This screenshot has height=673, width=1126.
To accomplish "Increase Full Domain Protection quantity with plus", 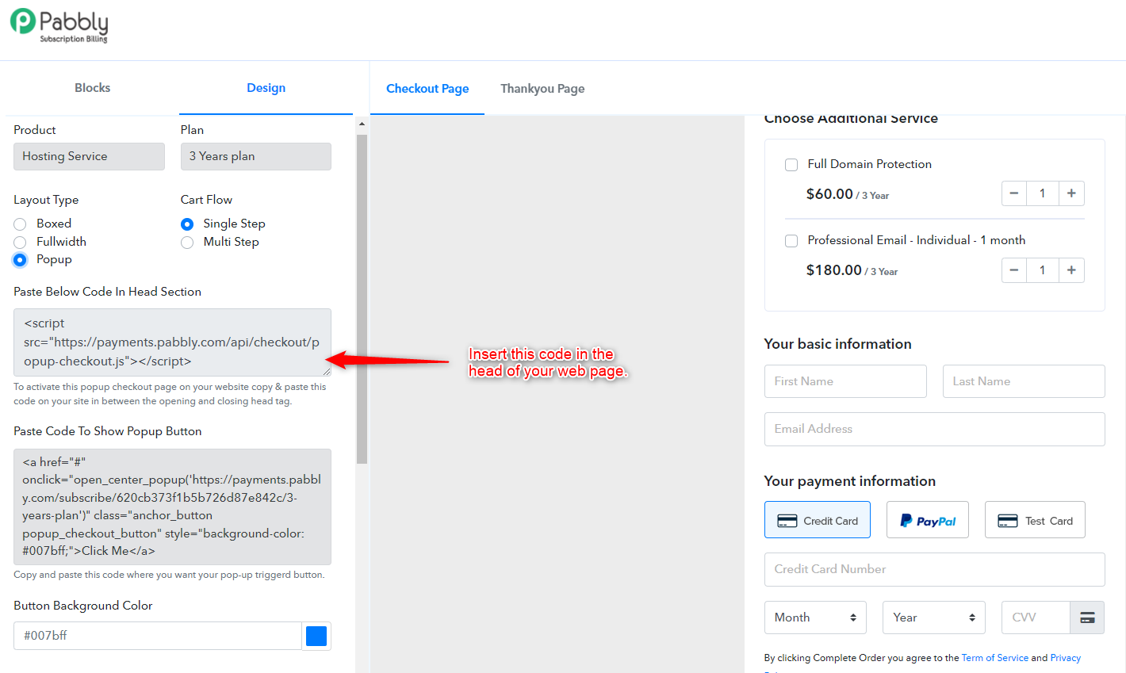I will tap(1071, 193).
